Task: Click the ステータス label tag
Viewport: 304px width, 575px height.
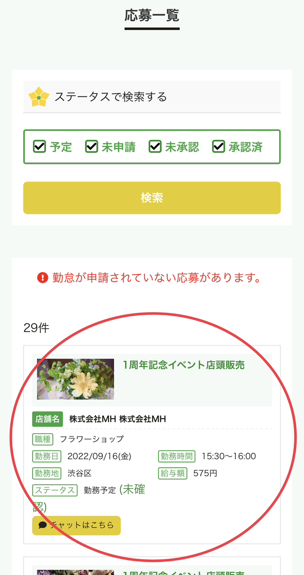Action: pyautogui.click(x=54, y=491)
